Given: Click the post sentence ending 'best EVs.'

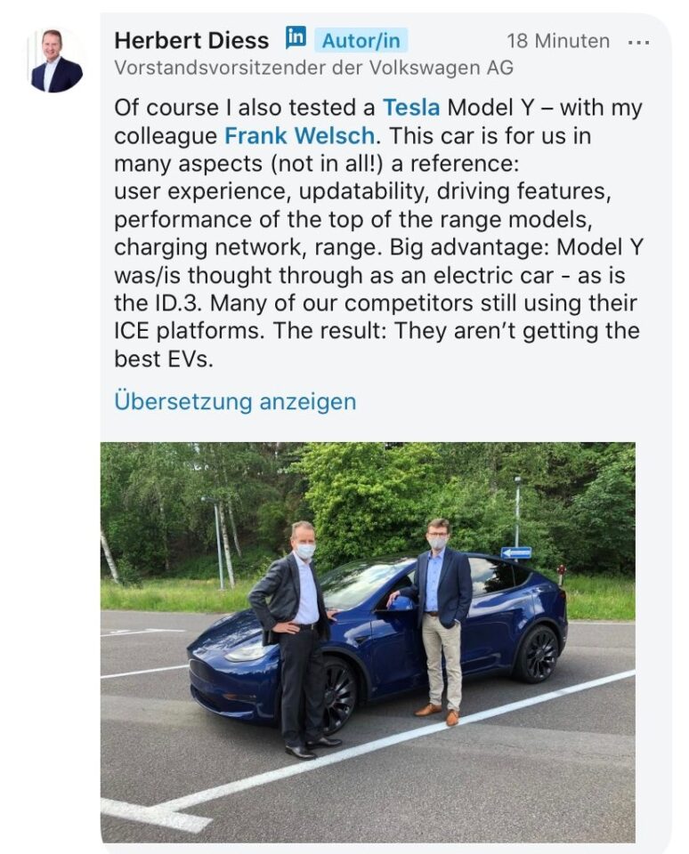Looking at the screenshot, I should pos(377,344).
